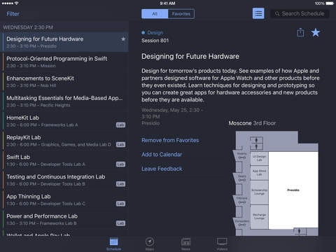Screen dimensions: 336x252
Task: Click the Lab badge on Swift Lab
Action: click(x=120, y=164)
